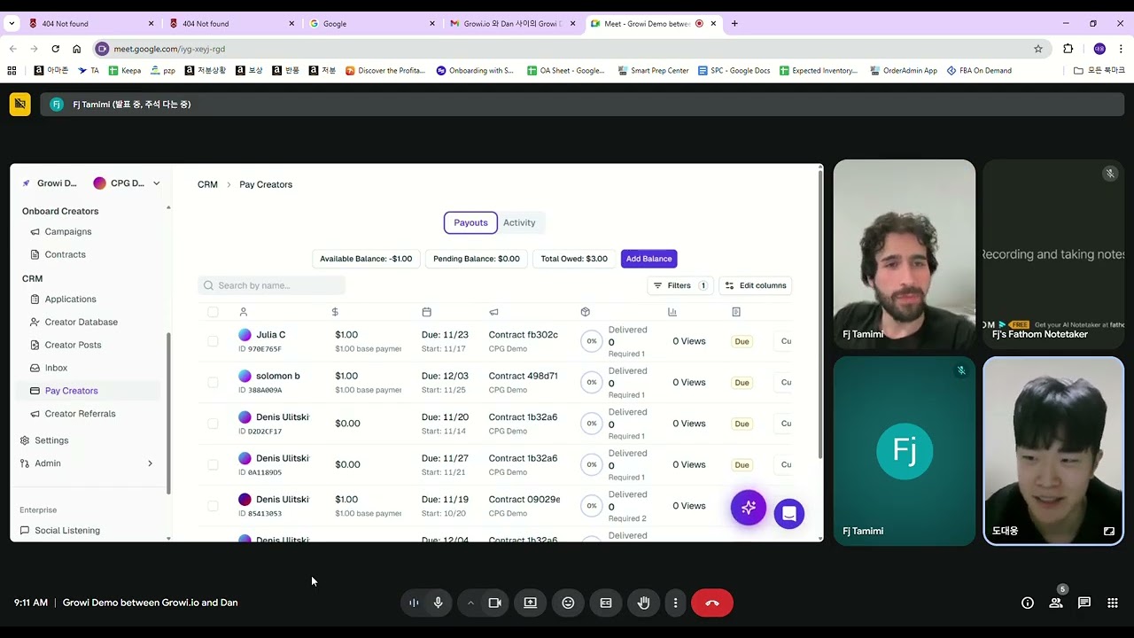Click yellow annotation icon at top left
This screenshot has height=638, width=1134.
point(19,105)
